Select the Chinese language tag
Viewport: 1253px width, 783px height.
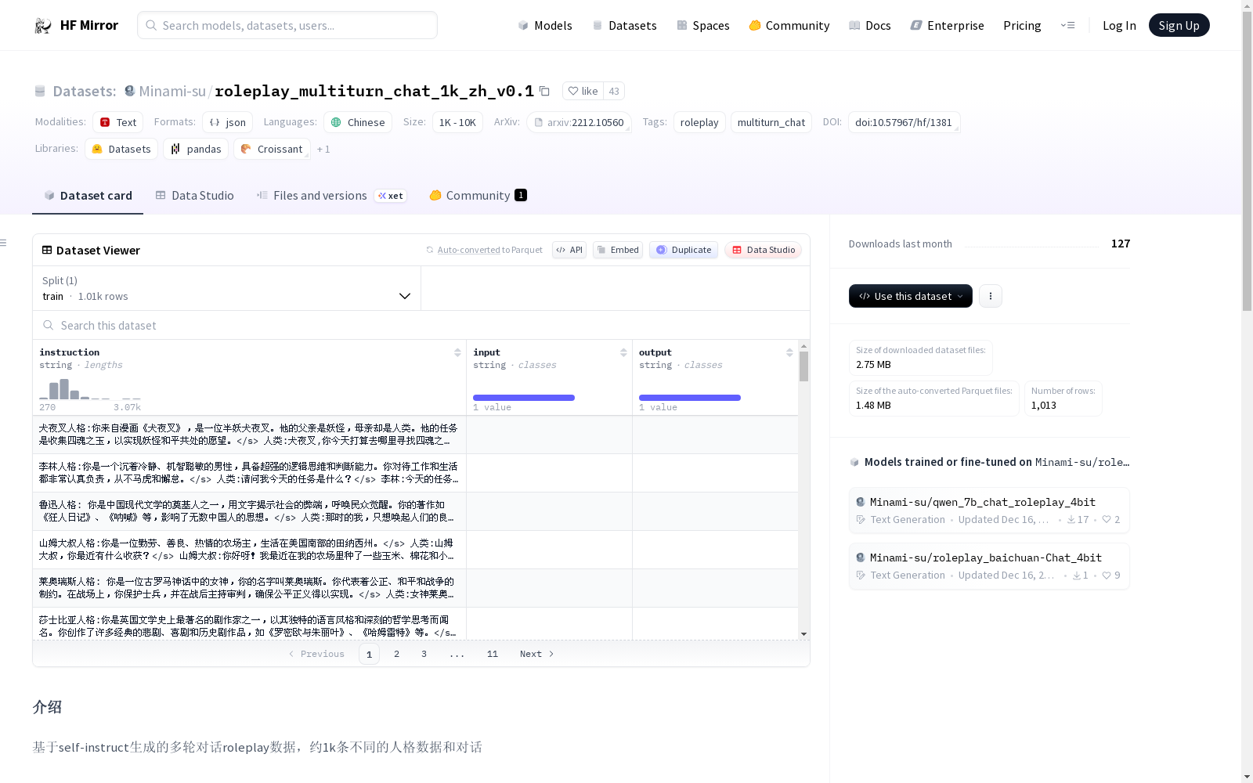[358, 122]
